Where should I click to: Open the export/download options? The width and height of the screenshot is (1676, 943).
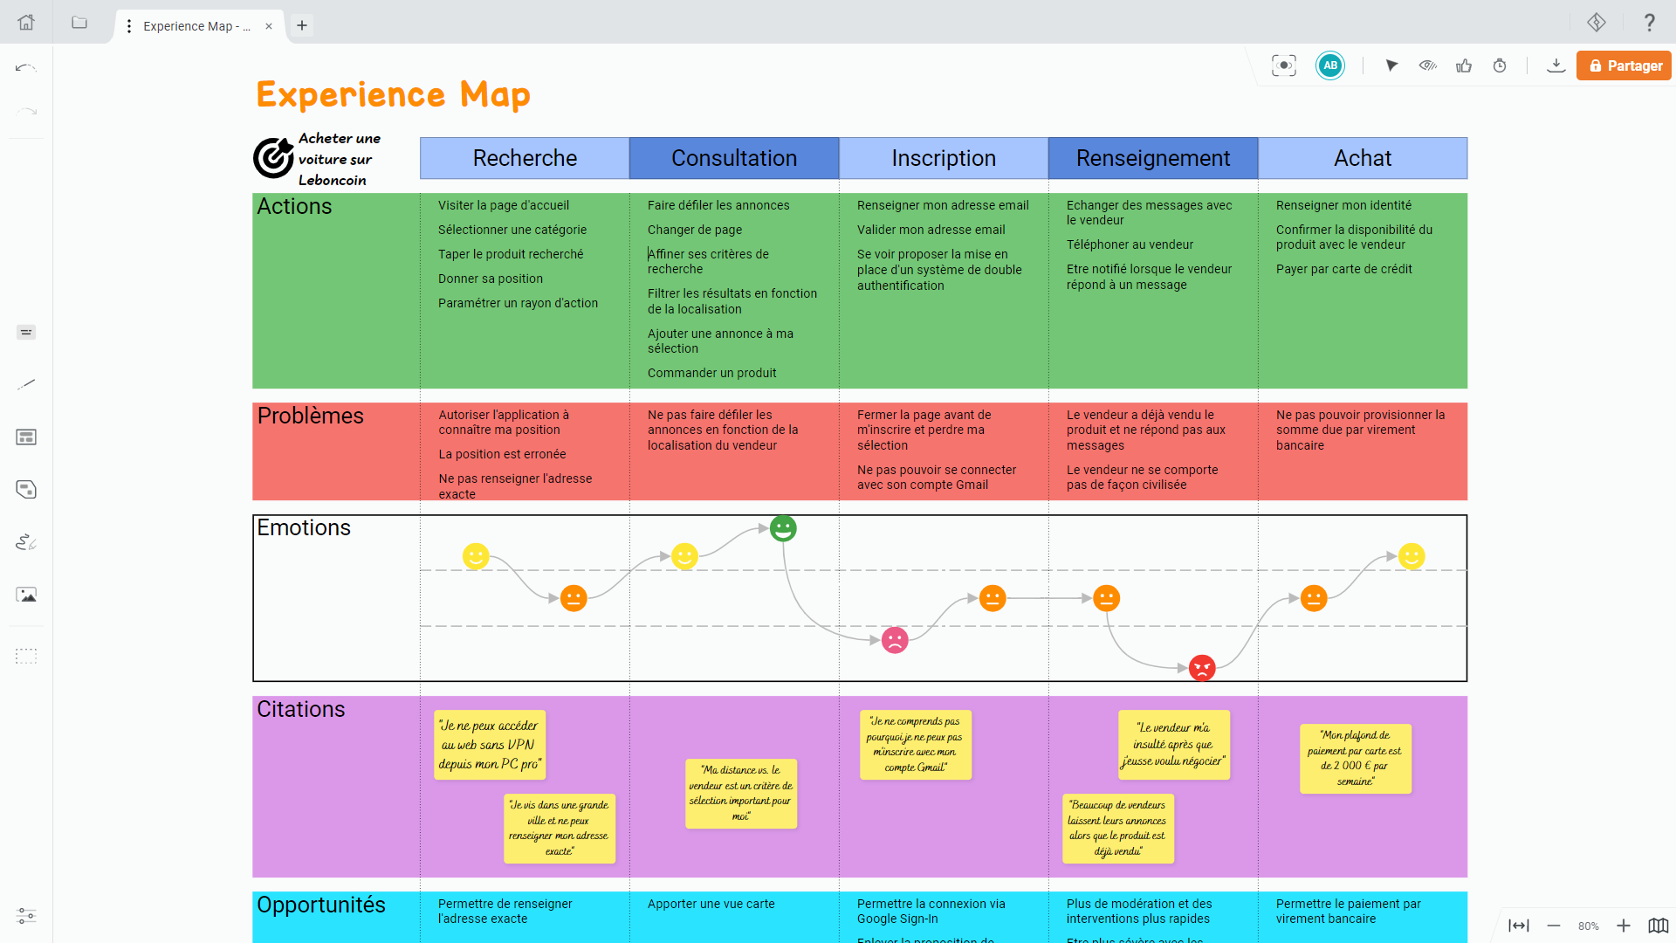(x=1556, y=65)
